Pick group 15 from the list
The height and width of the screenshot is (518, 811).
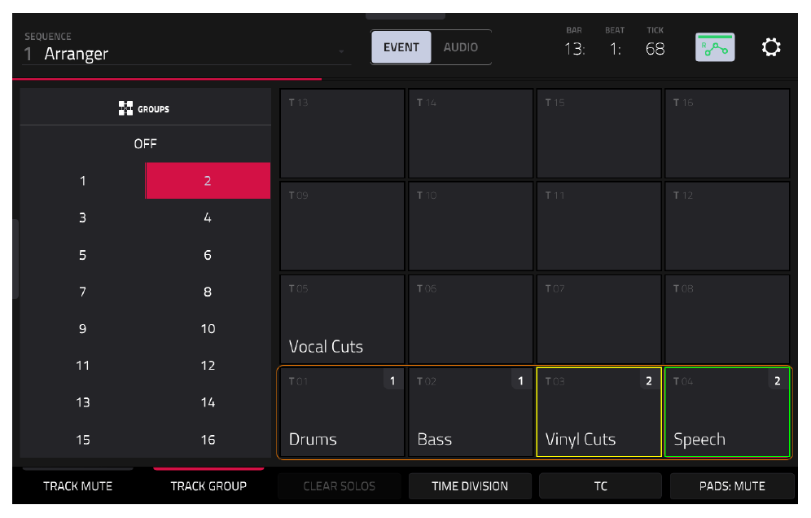(83, 440)
